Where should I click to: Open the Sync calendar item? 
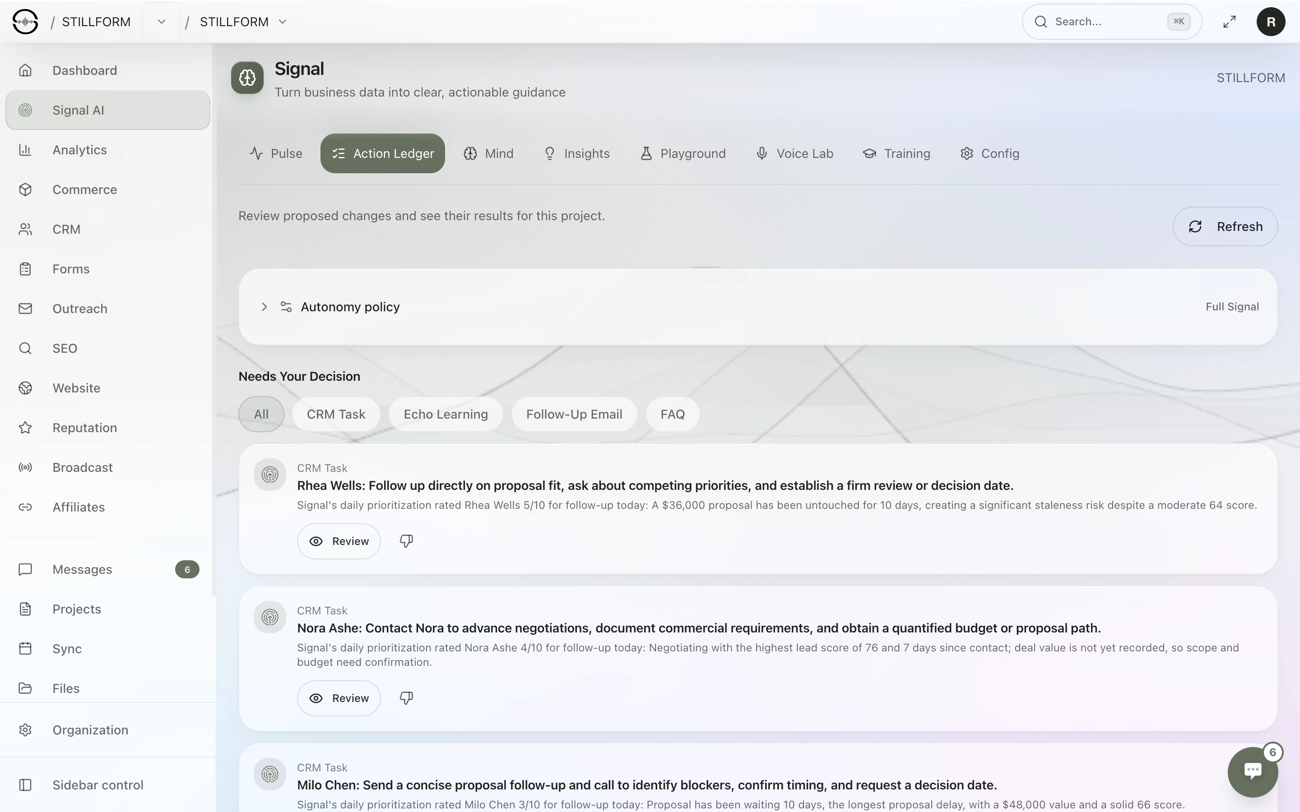pyautogui.click(x=107, y=649)
